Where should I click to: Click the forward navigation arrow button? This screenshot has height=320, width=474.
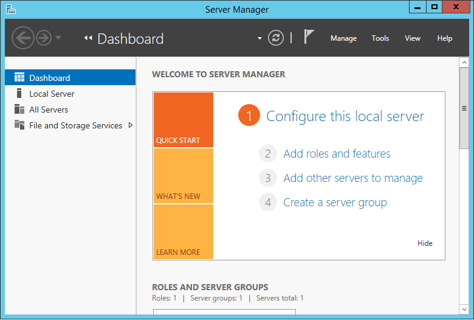(x=44, y=38)
